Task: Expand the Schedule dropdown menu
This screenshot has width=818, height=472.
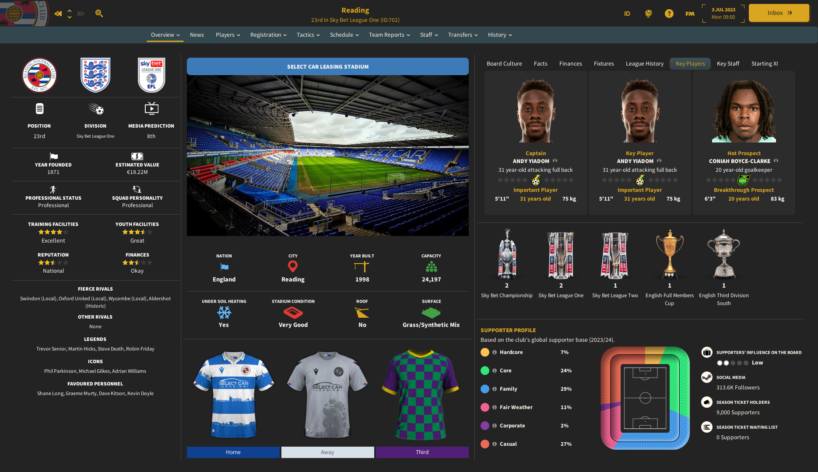Action: 344,35
